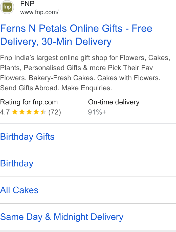The image size is (176, 232).
Task: Click the green fnp favicon logo
Action: pos(7,7)
